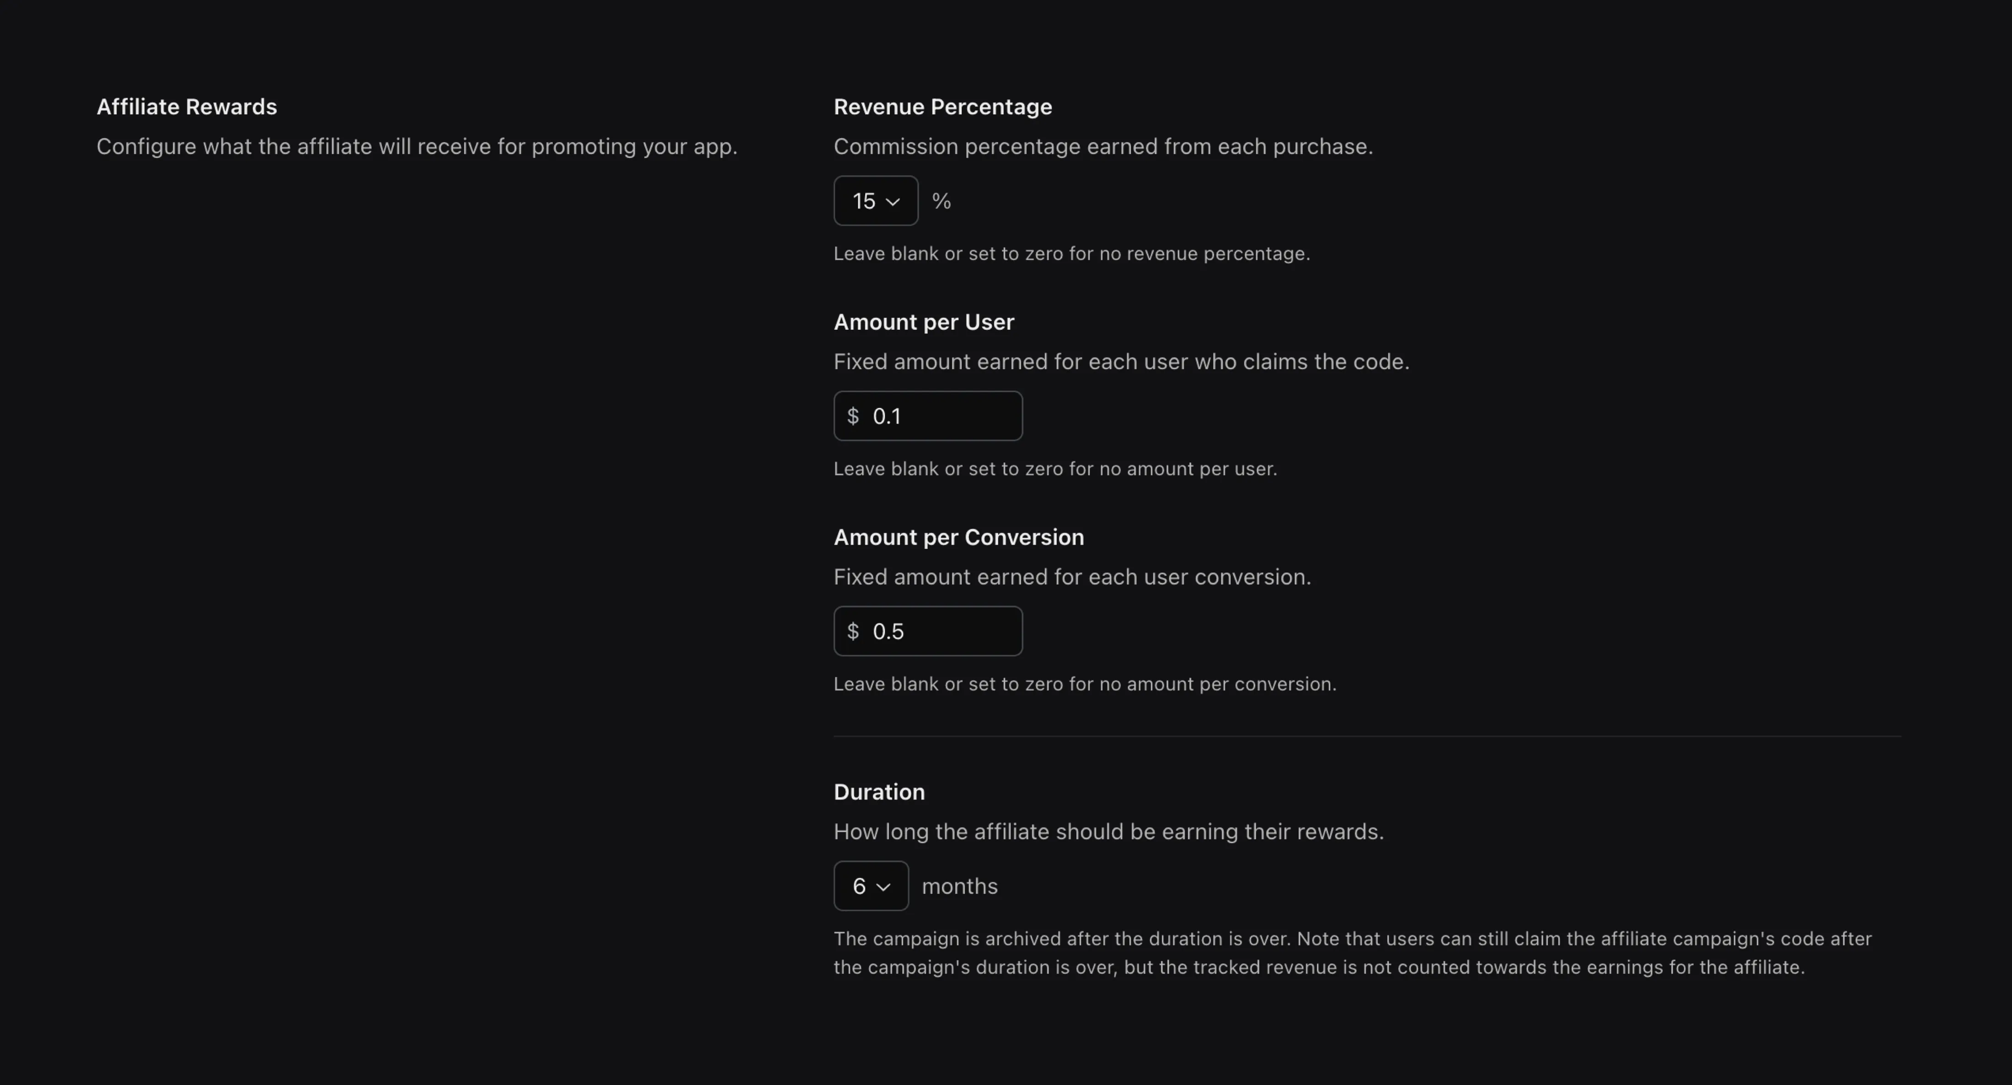Image resolution: width=2012 pixels, height=1085 pixels.
Task: Click the Amount per User heading
Action: click(x=923, y=322)
